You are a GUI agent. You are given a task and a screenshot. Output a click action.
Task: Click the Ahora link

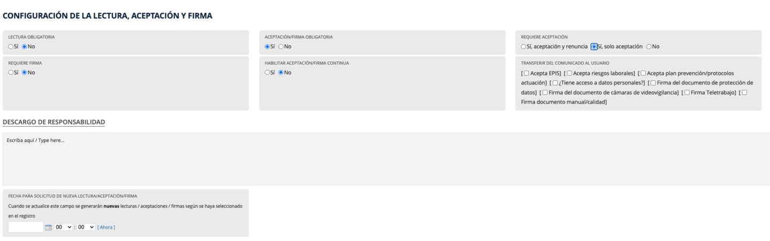(106, 228)
